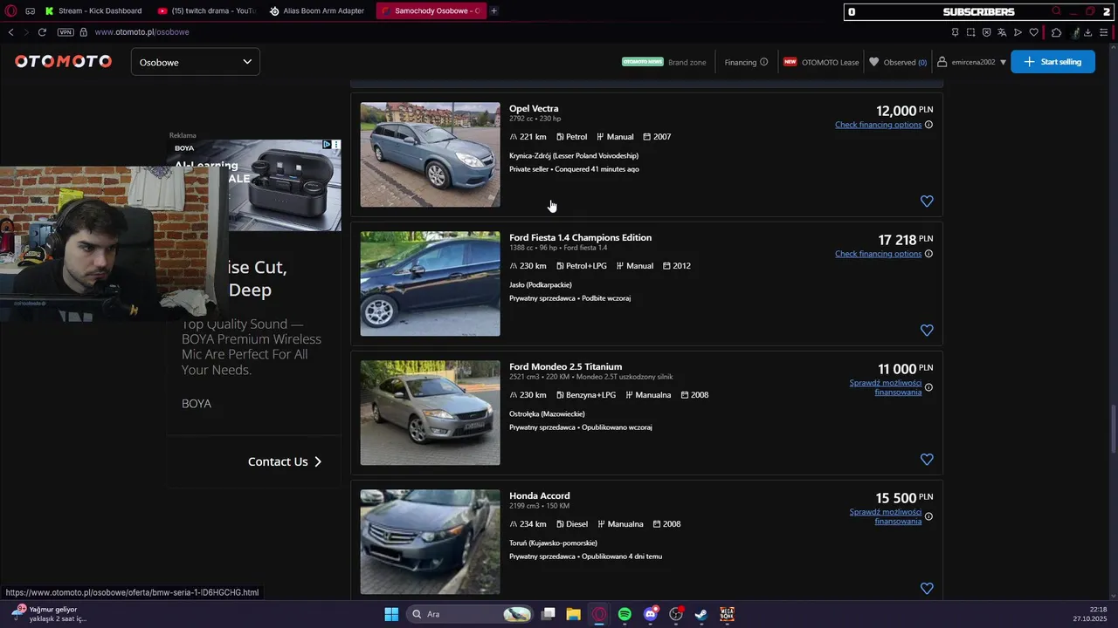
Task: Open the OTOMOTO News Brand zone
Action: [x=664, y=62]
